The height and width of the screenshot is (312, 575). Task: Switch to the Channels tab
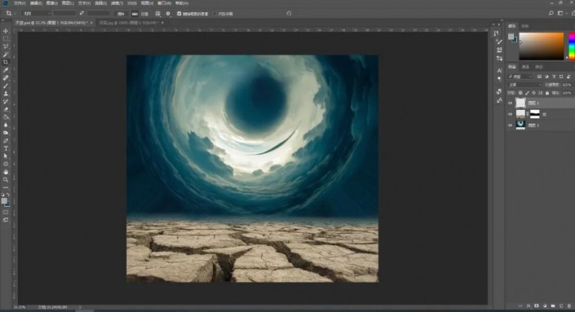click(525, 67)
